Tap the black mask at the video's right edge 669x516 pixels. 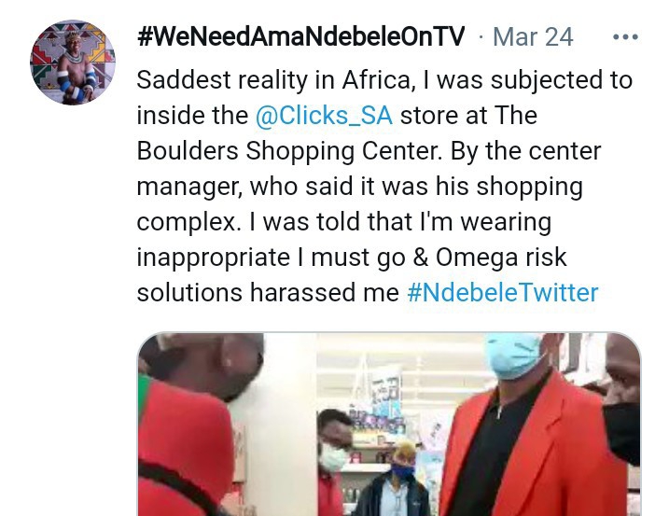tap(621, 433)
